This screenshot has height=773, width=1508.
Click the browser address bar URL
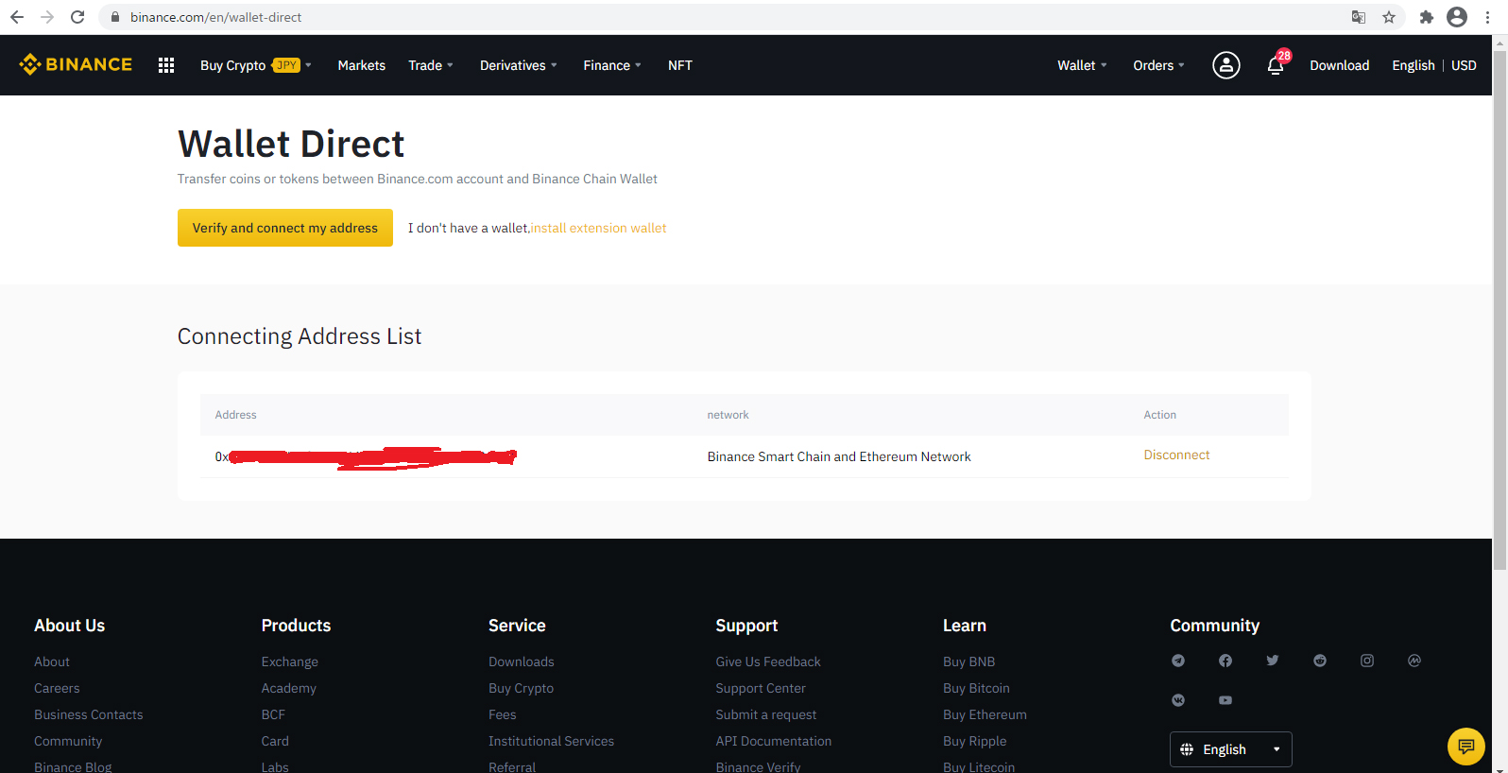coord(216,17)
